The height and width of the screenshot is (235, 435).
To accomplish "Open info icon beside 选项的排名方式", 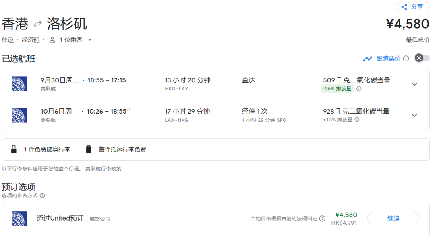I will 42,196.
